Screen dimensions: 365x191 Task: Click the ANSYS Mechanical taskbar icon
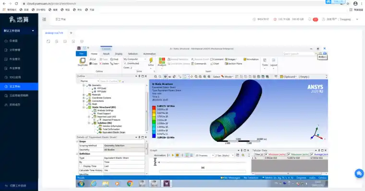point(167,183)
